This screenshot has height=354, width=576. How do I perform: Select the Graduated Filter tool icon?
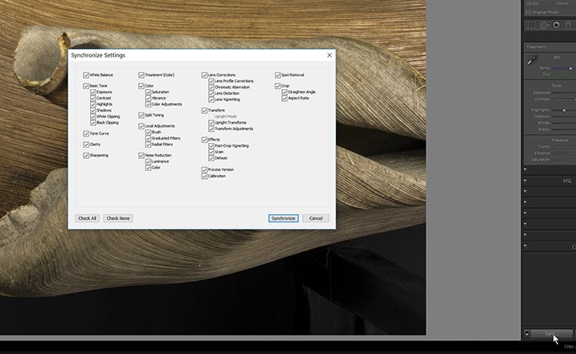[568, 25]
